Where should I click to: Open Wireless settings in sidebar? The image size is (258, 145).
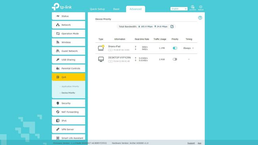coord(68,42)
